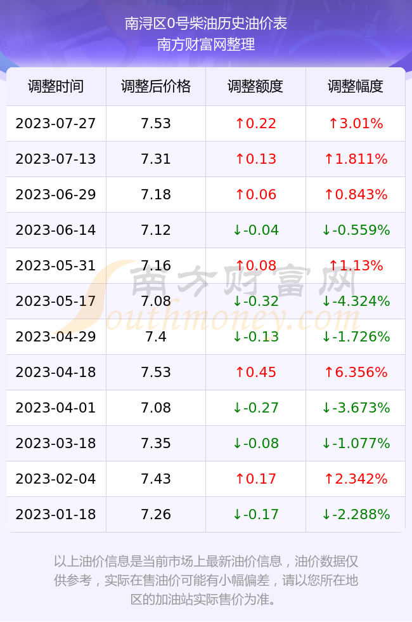Click the 调整时间 column header
Screen dimensions: 412x622
[x=56, y=86]
